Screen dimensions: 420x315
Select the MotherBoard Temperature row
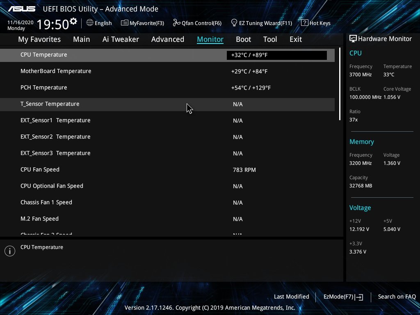click(167, 71)
